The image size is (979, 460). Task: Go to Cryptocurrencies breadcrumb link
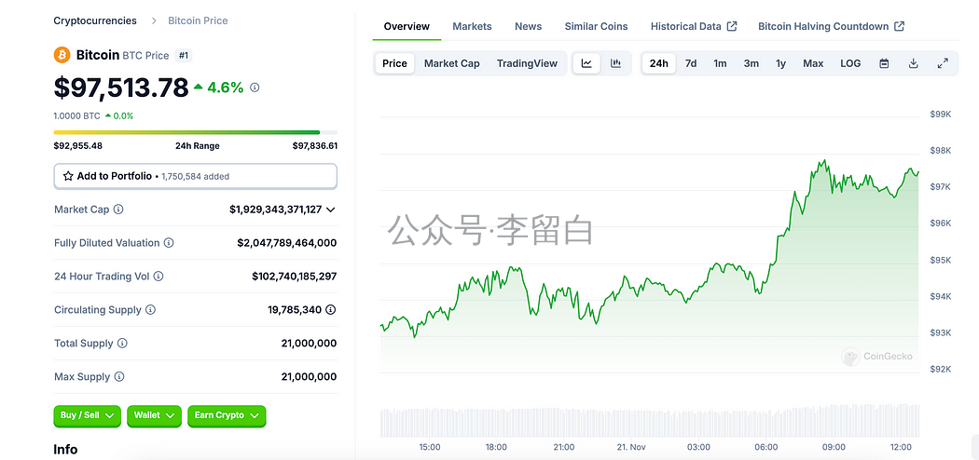95,20
